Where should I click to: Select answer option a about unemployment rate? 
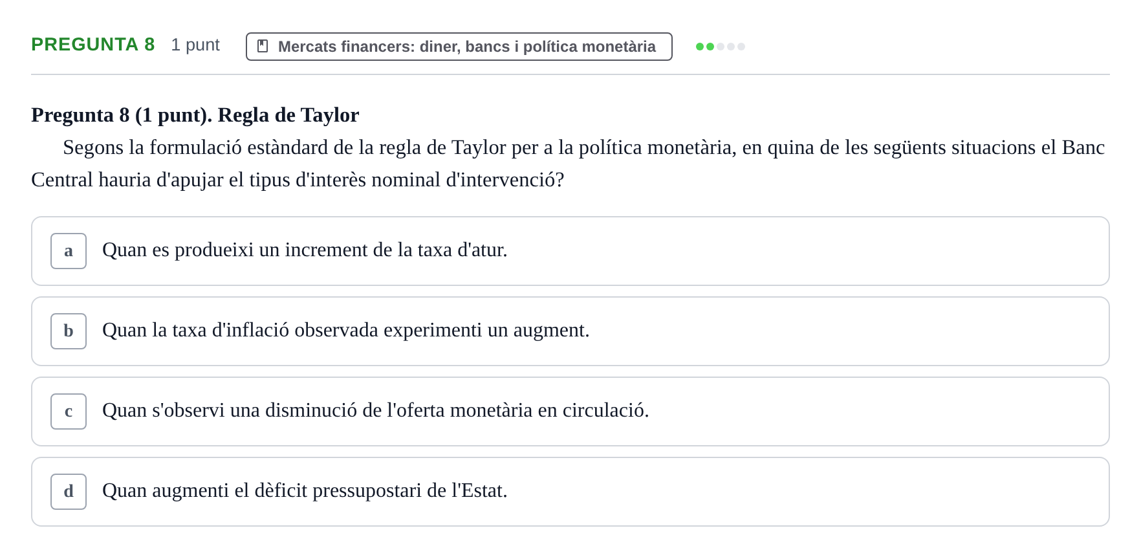pos(570,251)
